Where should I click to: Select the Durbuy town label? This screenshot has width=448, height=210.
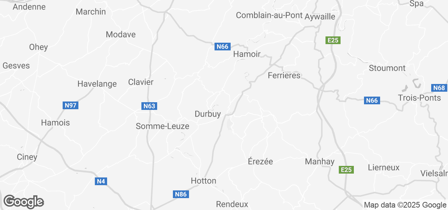[x=208, y=114]
